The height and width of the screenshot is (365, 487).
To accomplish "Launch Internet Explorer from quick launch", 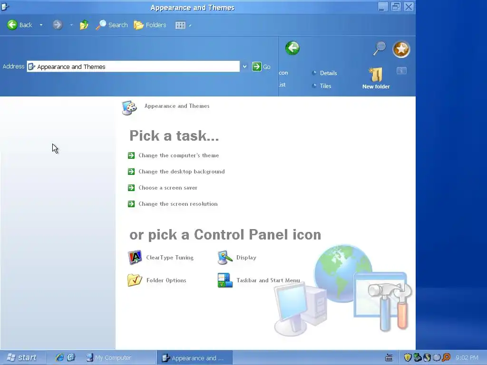I will (59, 357).
